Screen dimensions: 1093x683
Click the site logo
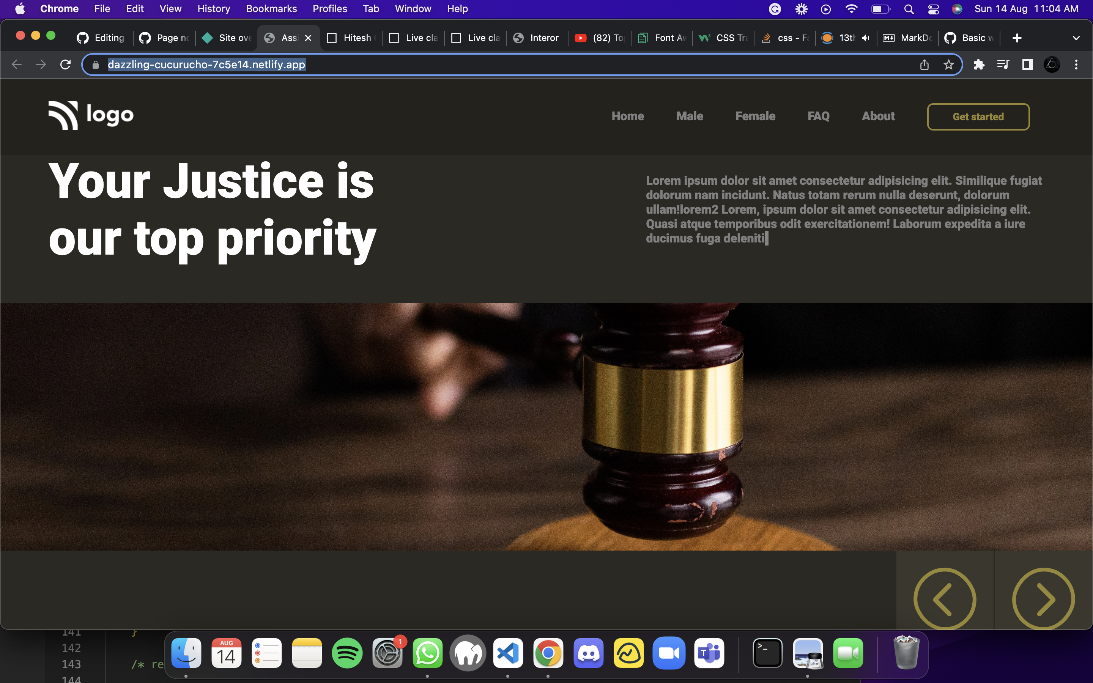91,115
